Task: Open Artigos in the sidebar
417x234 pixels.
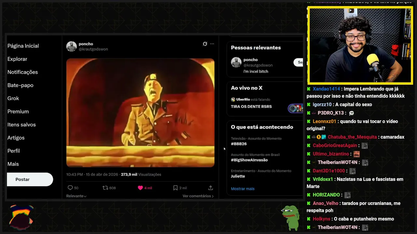Action: point(16,138)
